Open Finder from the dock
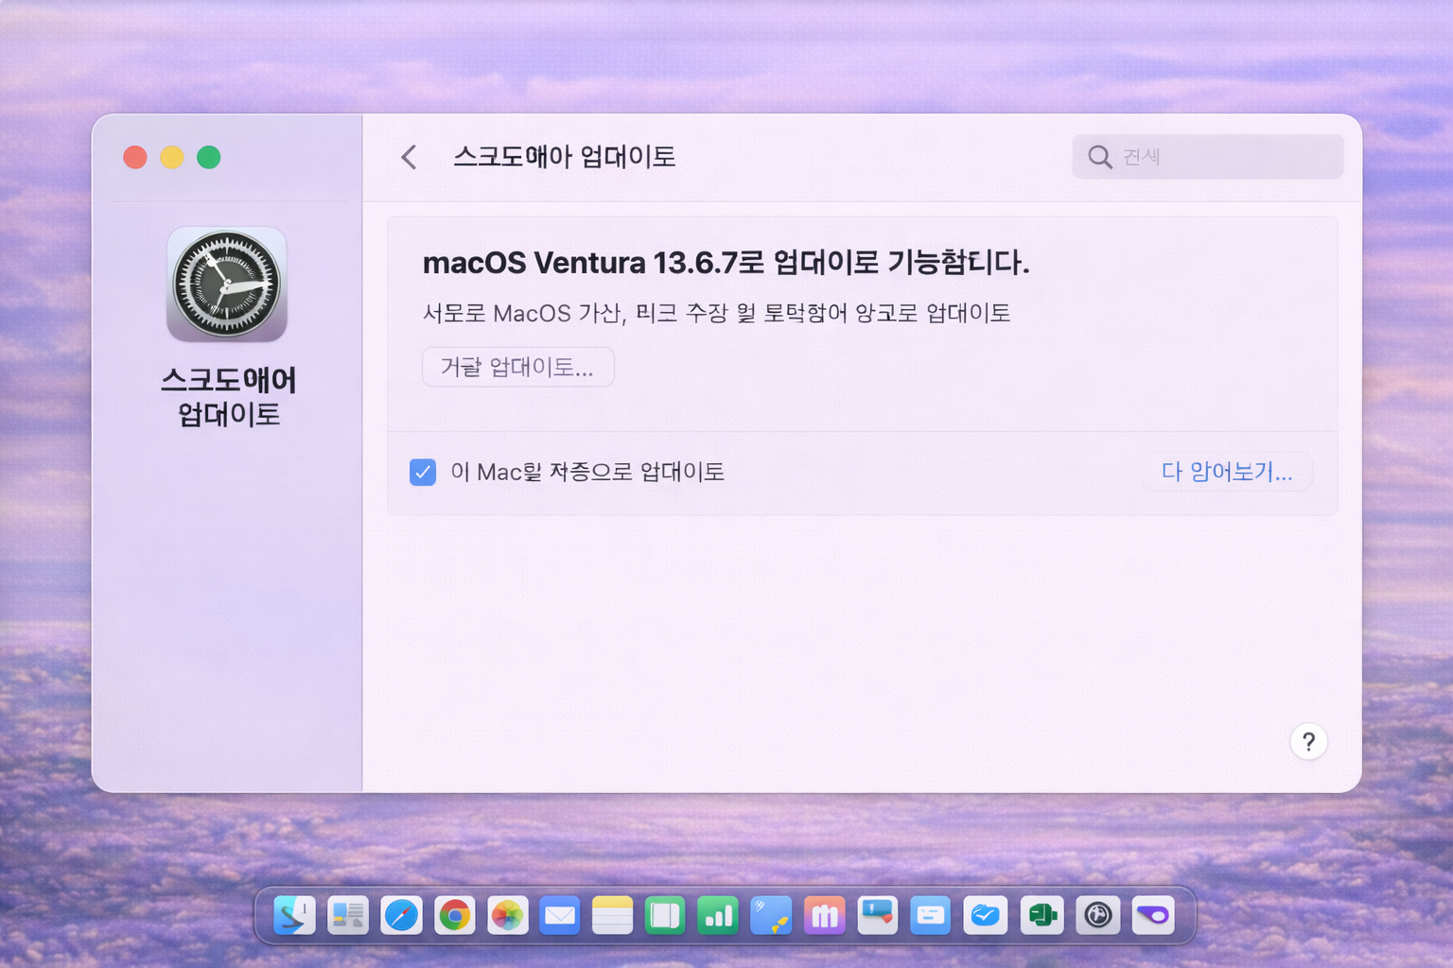 (x=294, y=915)
